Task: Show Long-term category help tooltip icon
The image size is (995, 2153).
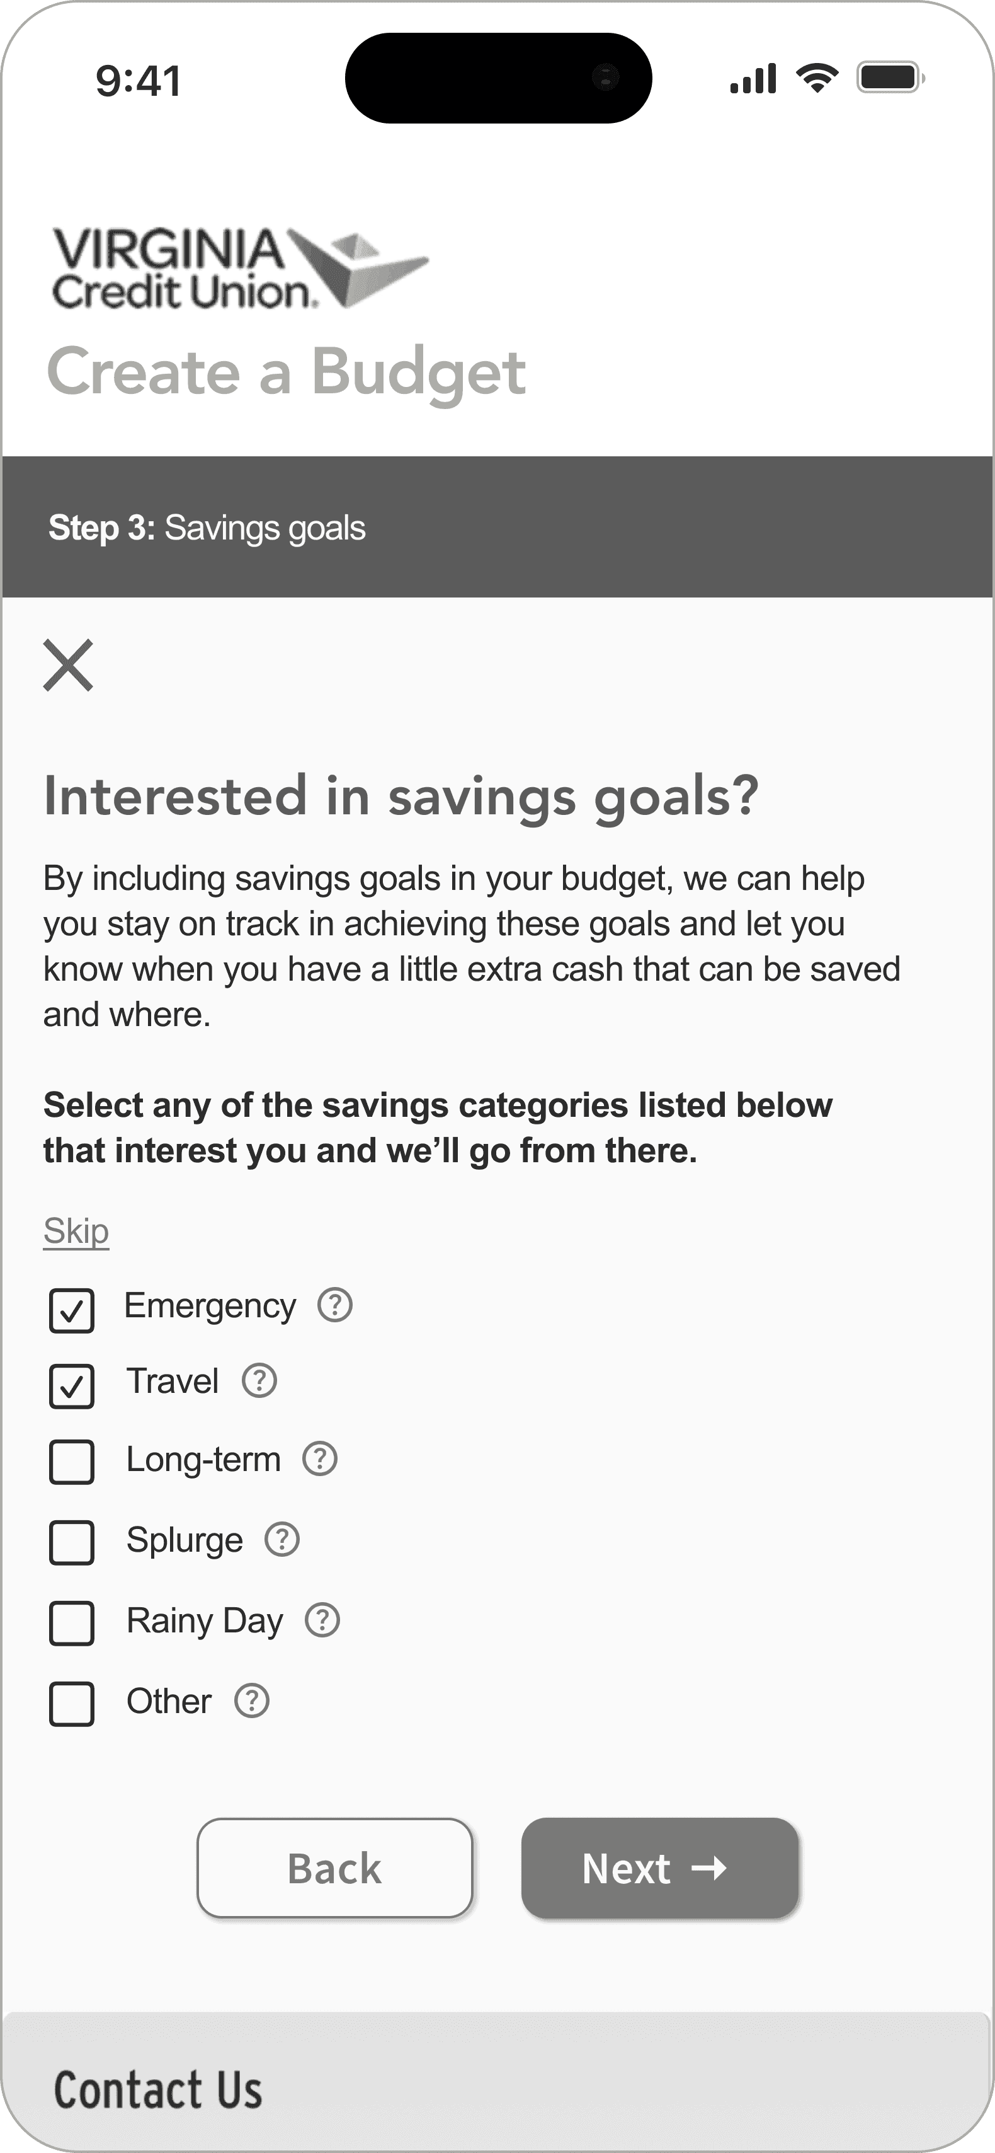Action: tap(319, 1458)
